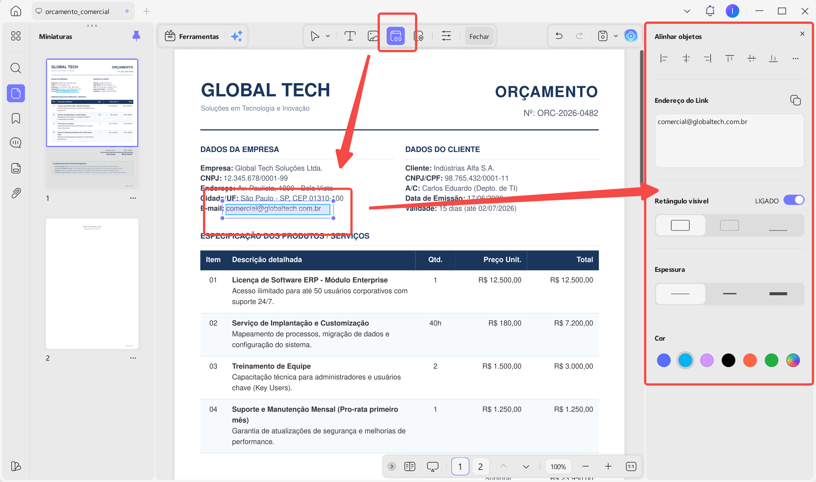Pick the black color swatch
This screenshot has width=816, height=482.
point(728,360)
